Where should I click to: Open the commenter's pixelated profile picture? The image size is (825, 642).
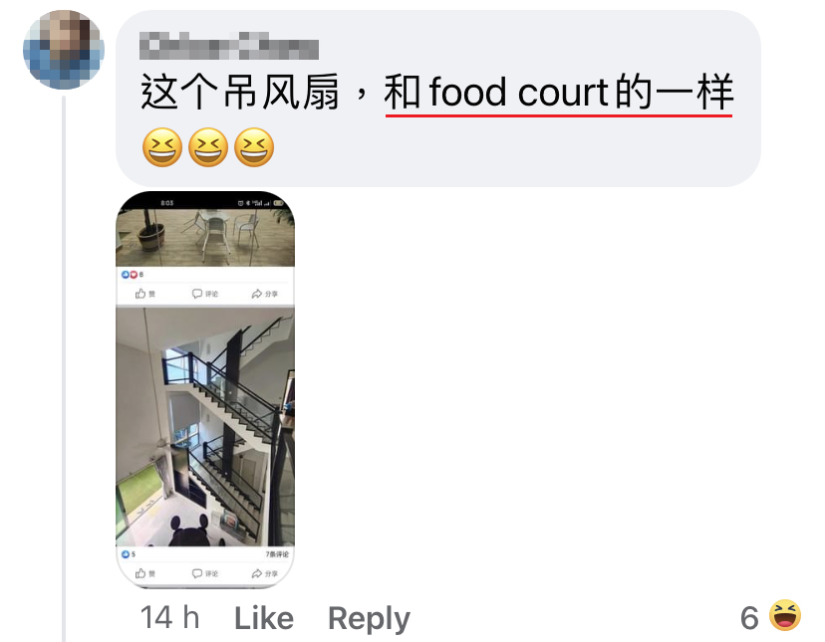pyautogui.click(x=64, y=50)
